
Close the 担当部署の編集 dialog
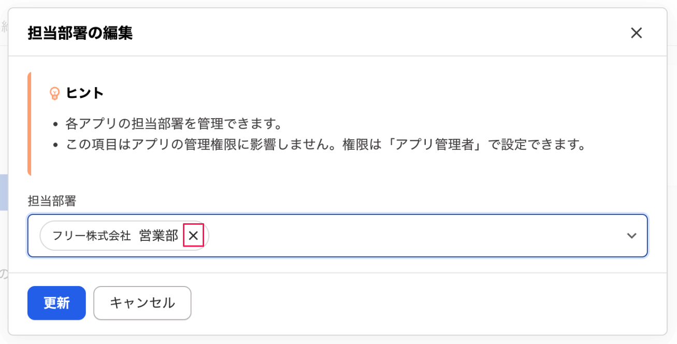[x=636, y=33]
